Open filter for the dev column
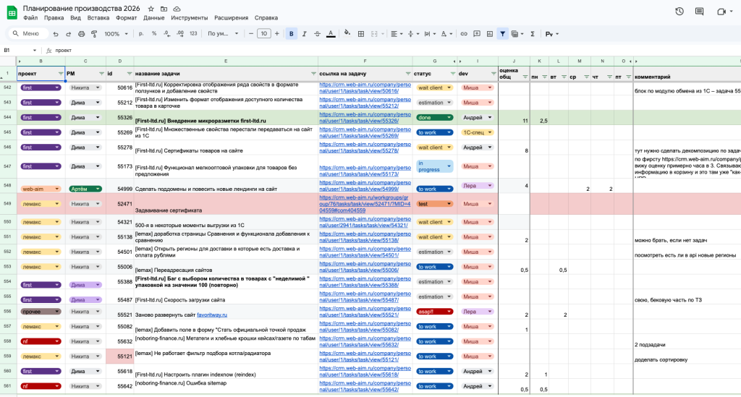741x397 pixels. 494,74
